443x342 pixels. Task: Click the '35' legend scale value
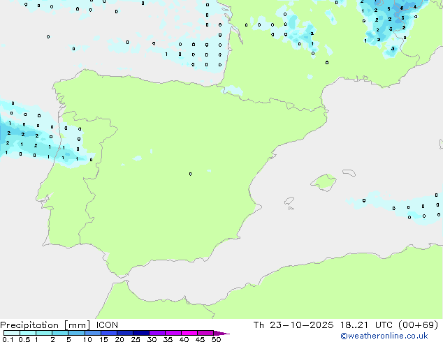click(168, 339)
